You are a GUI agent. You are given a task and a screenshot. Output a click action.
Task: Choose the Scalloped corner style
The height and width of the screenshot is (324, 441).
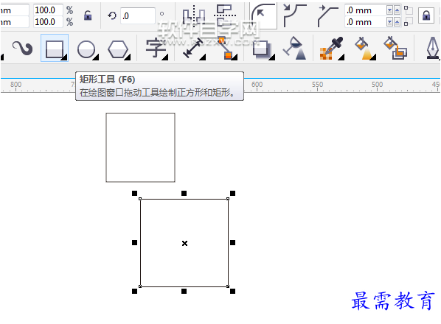click(294, 15)
